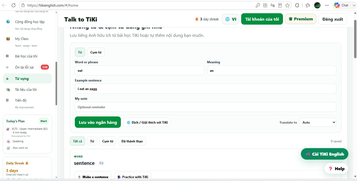Start Today's Plan

44,121
